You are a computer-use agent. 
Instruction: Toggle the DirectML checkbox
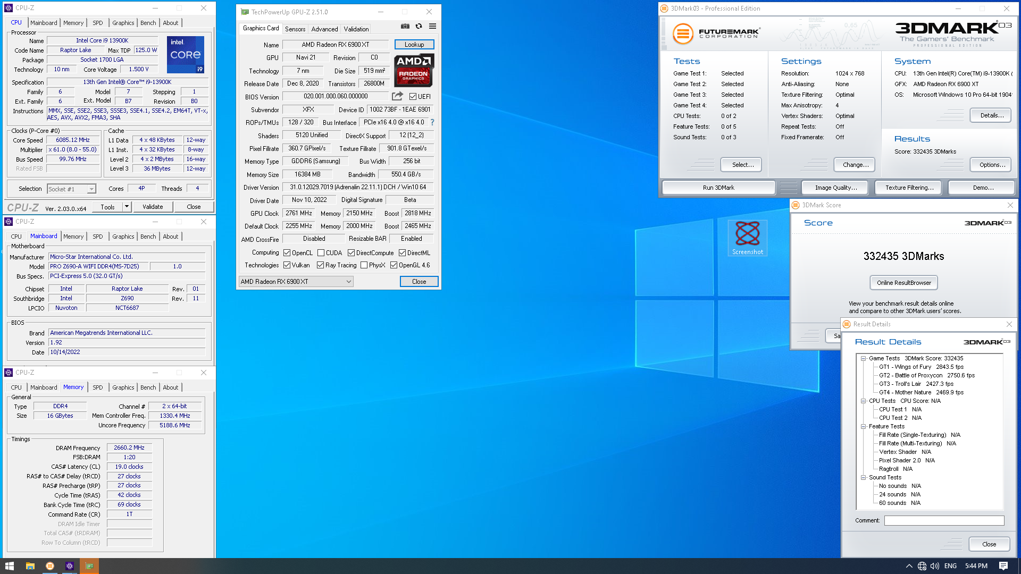[403, 253]
